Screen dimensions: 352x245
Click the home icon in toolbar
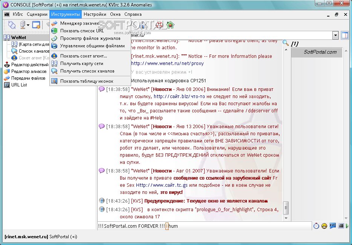[171, 24]
